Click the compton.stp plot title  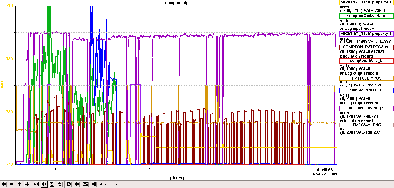coord(177,3)
